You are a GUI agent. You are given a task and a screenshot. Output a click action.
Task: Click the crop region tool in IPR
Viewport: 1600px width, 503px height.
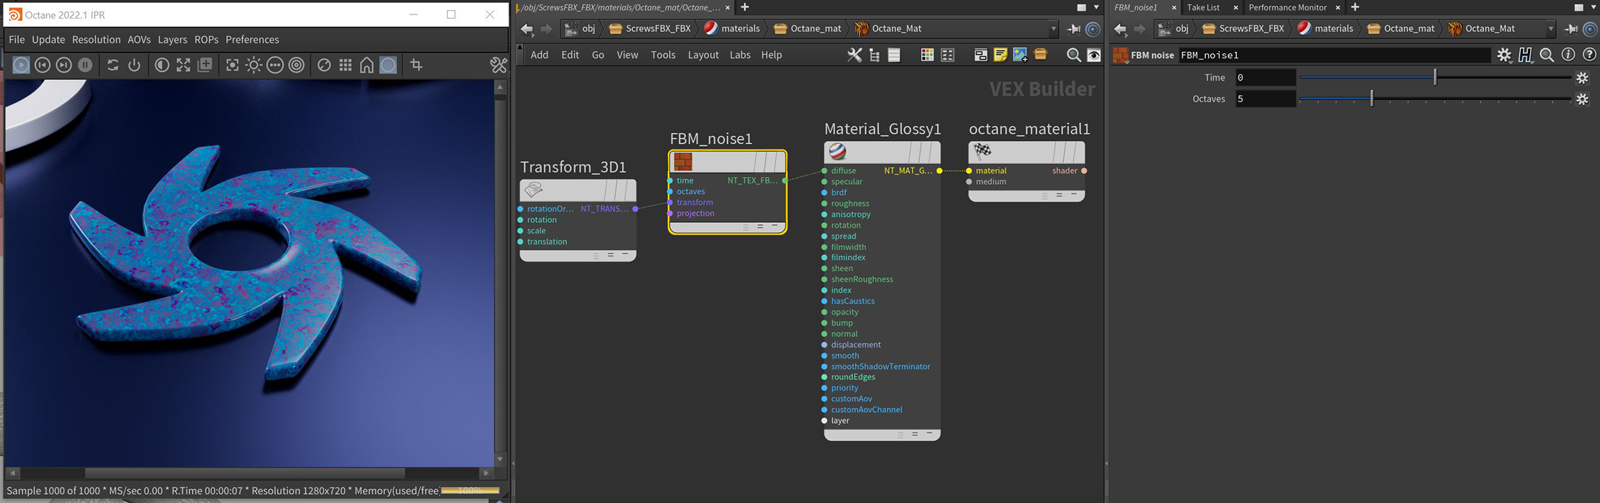click(x=416, y=65)
